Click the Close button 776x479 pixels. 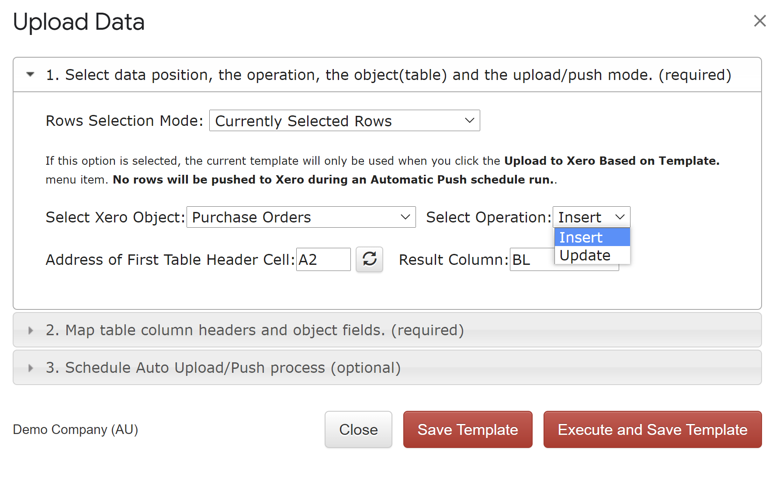(358, 430)
